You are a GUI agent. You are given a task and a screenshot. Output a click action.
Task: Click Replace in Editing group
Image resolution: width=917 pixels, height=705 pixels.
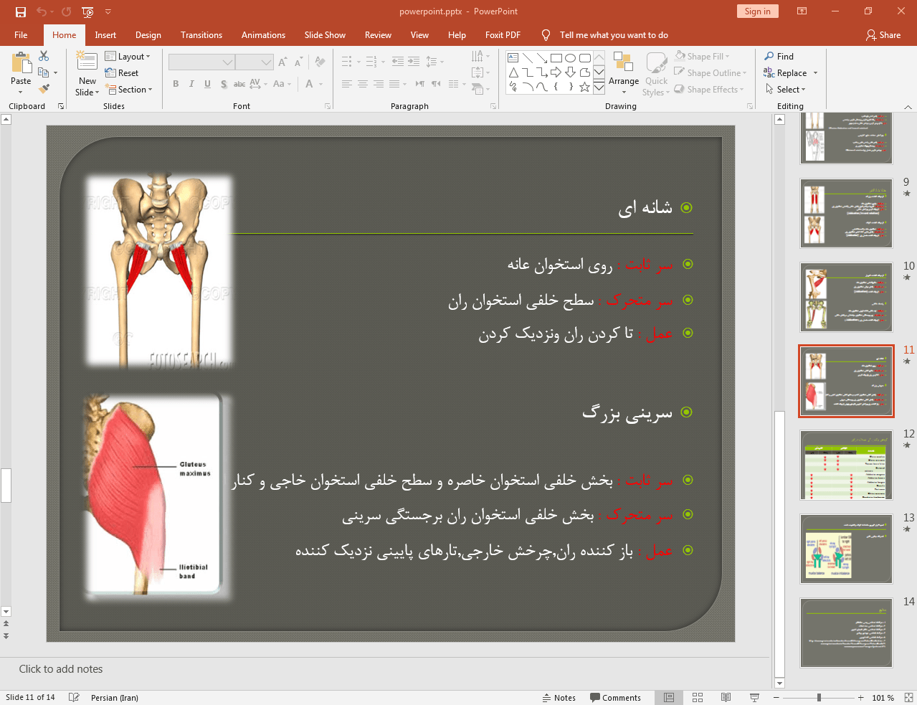point(786,73)
